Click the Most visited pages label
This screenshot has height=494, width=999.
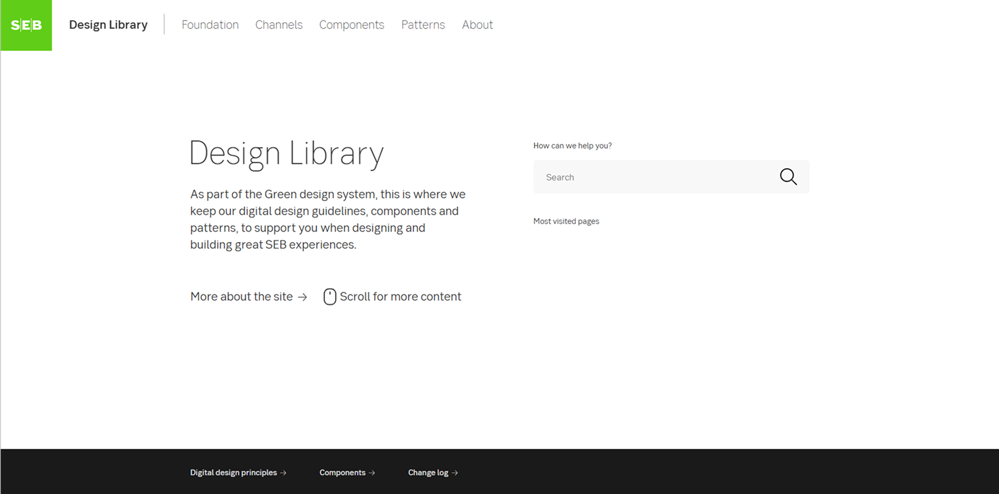(x=566, y=221)
